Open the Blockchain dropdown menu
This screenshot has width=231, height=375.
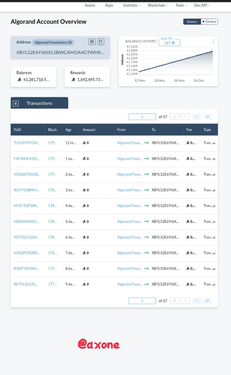point(158,5)
